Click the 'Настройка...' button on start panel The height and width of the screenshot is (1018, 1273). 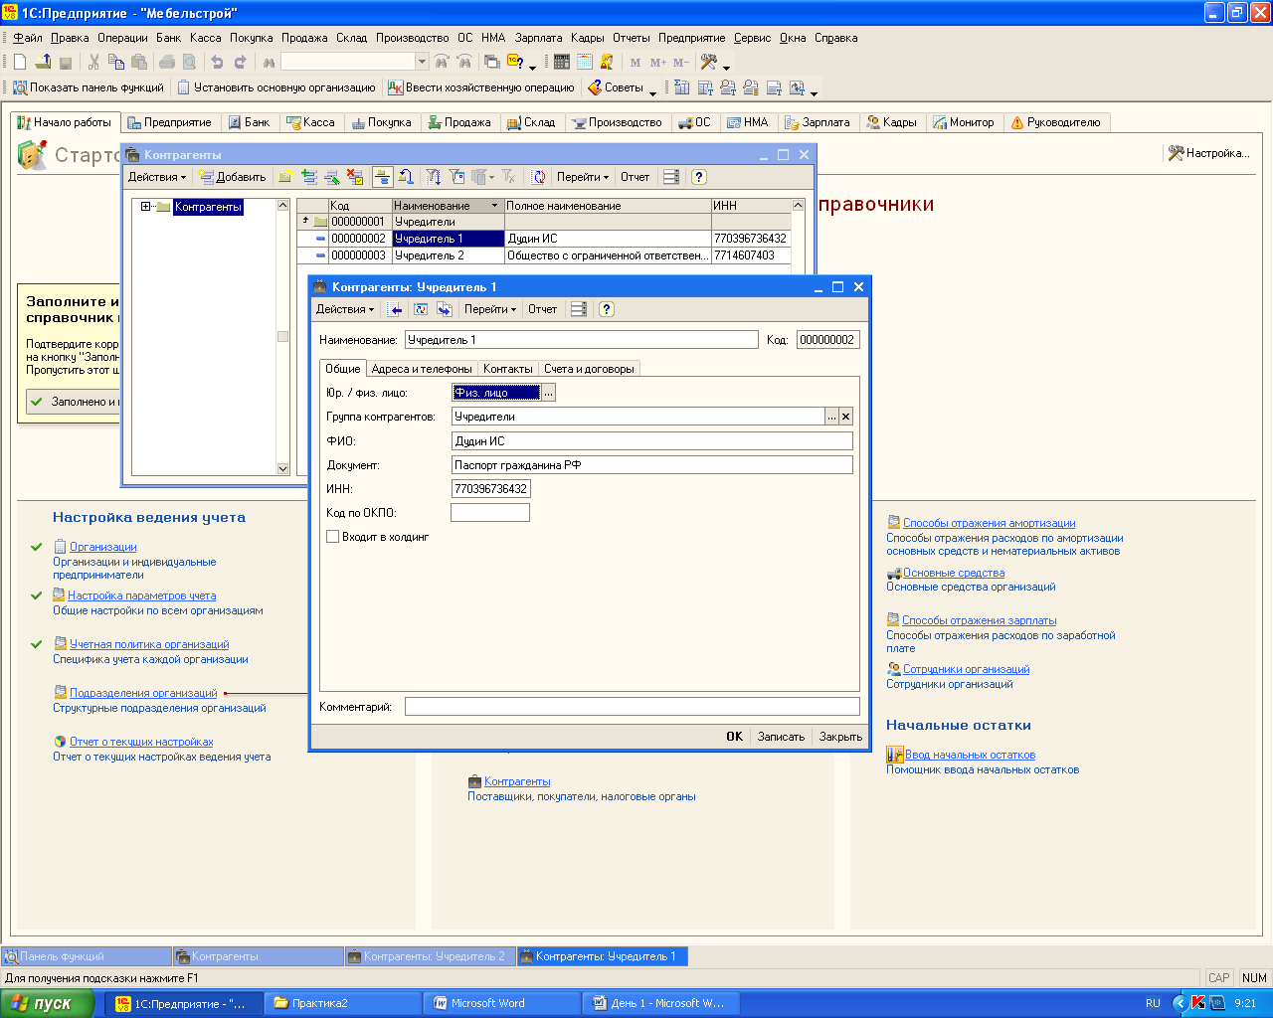point(1208,153)
